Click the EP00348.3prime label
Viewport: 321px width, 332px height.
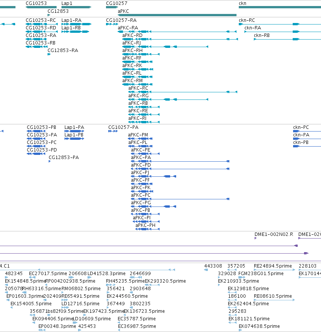coord(57,326)
